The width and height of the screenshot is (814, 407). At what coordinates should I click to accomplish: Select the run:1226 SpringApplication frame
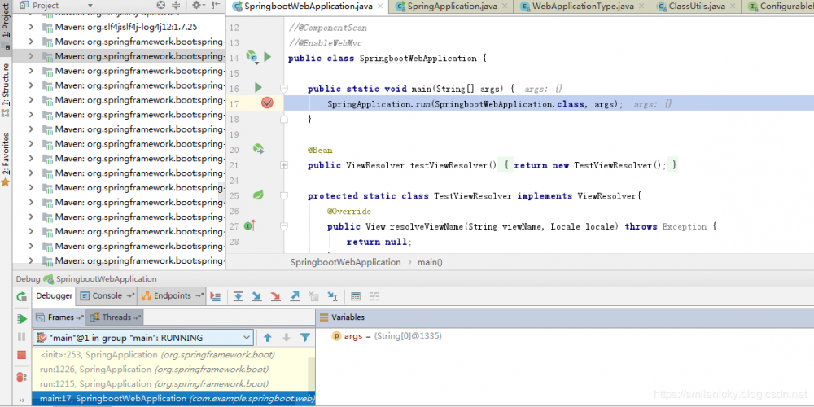170,369
